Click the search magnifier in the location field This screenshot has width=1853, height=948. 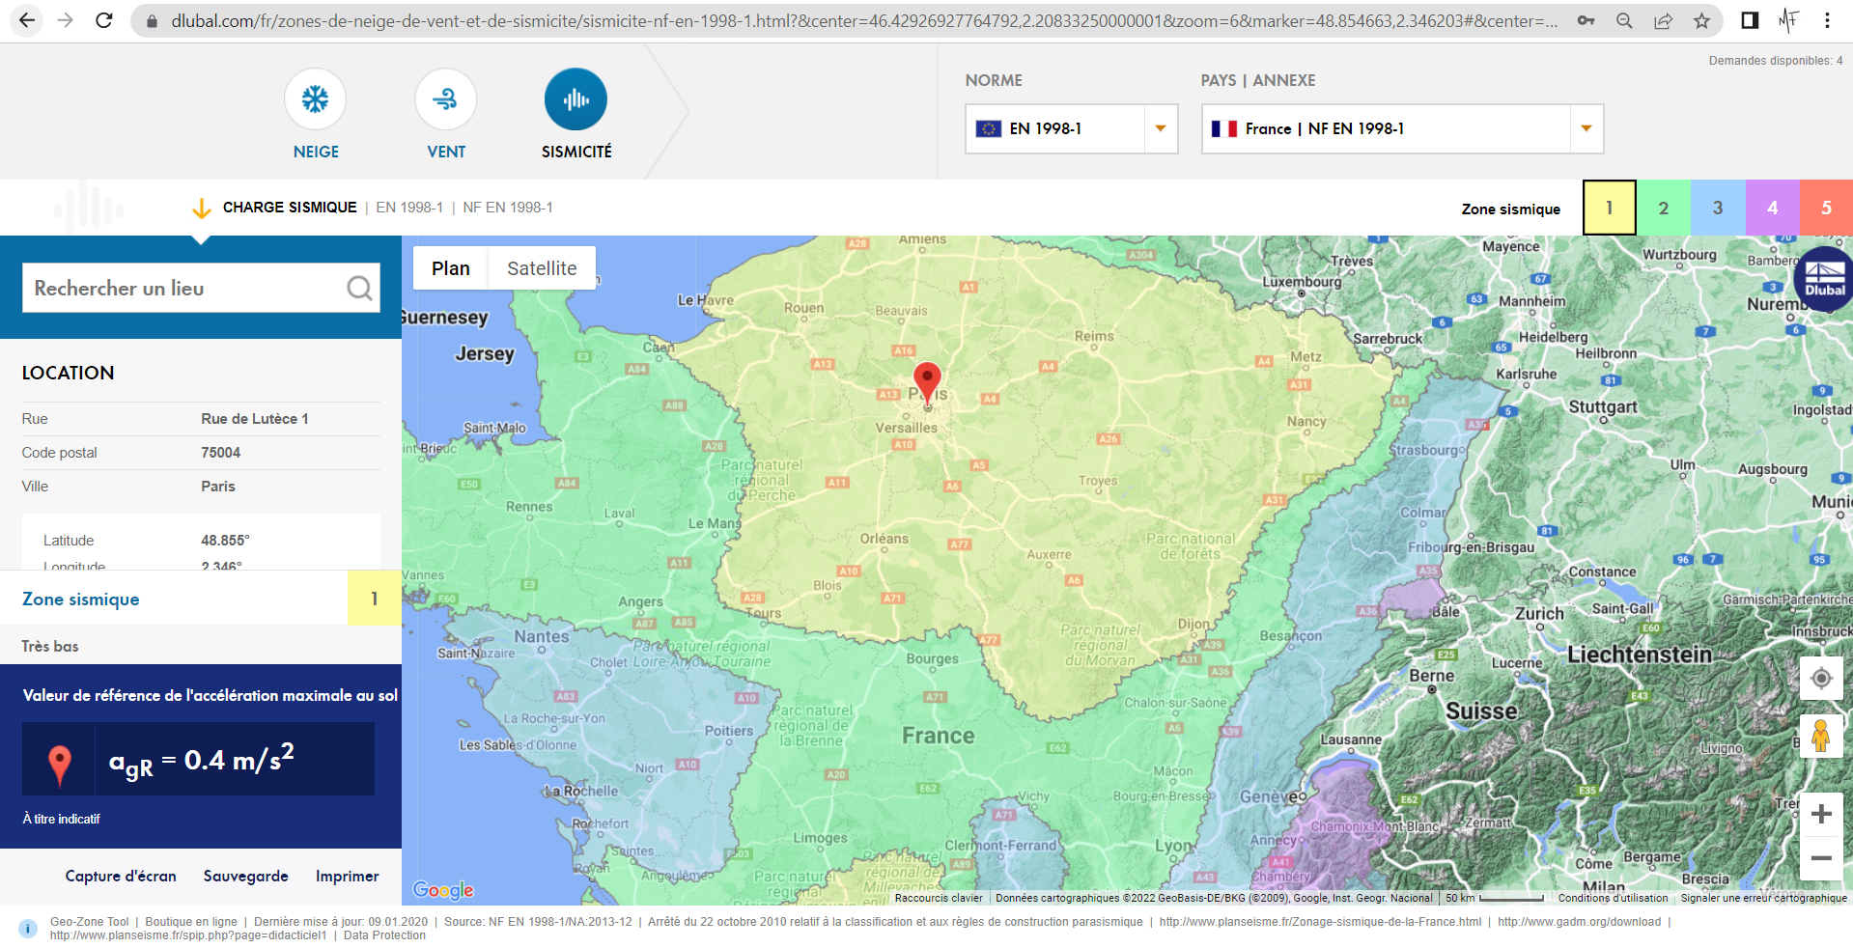pyautogui.click(x=358, y=288)
